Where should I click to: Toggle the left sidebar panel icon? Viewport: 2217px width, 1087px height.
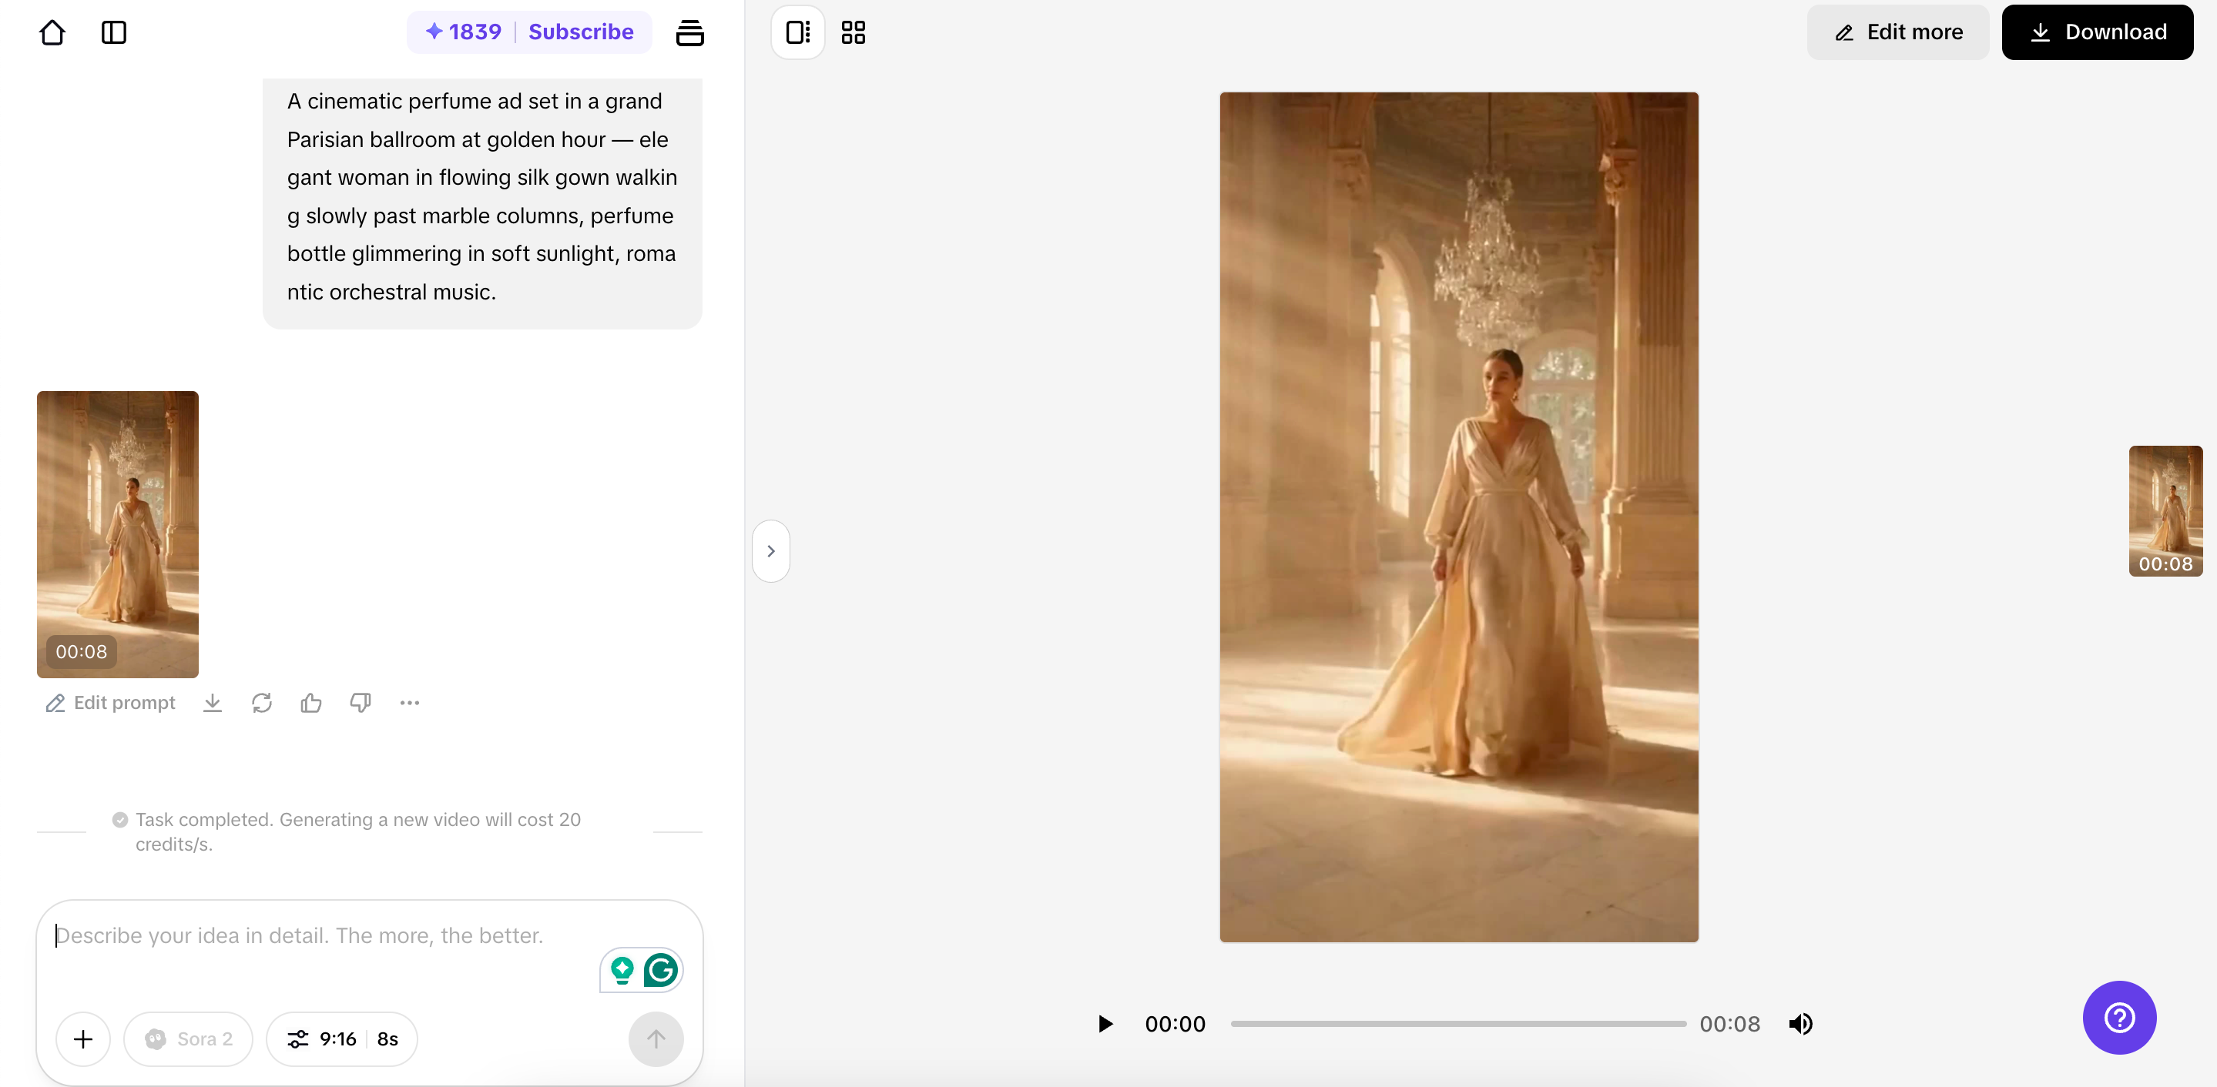(x=113, y=32)
